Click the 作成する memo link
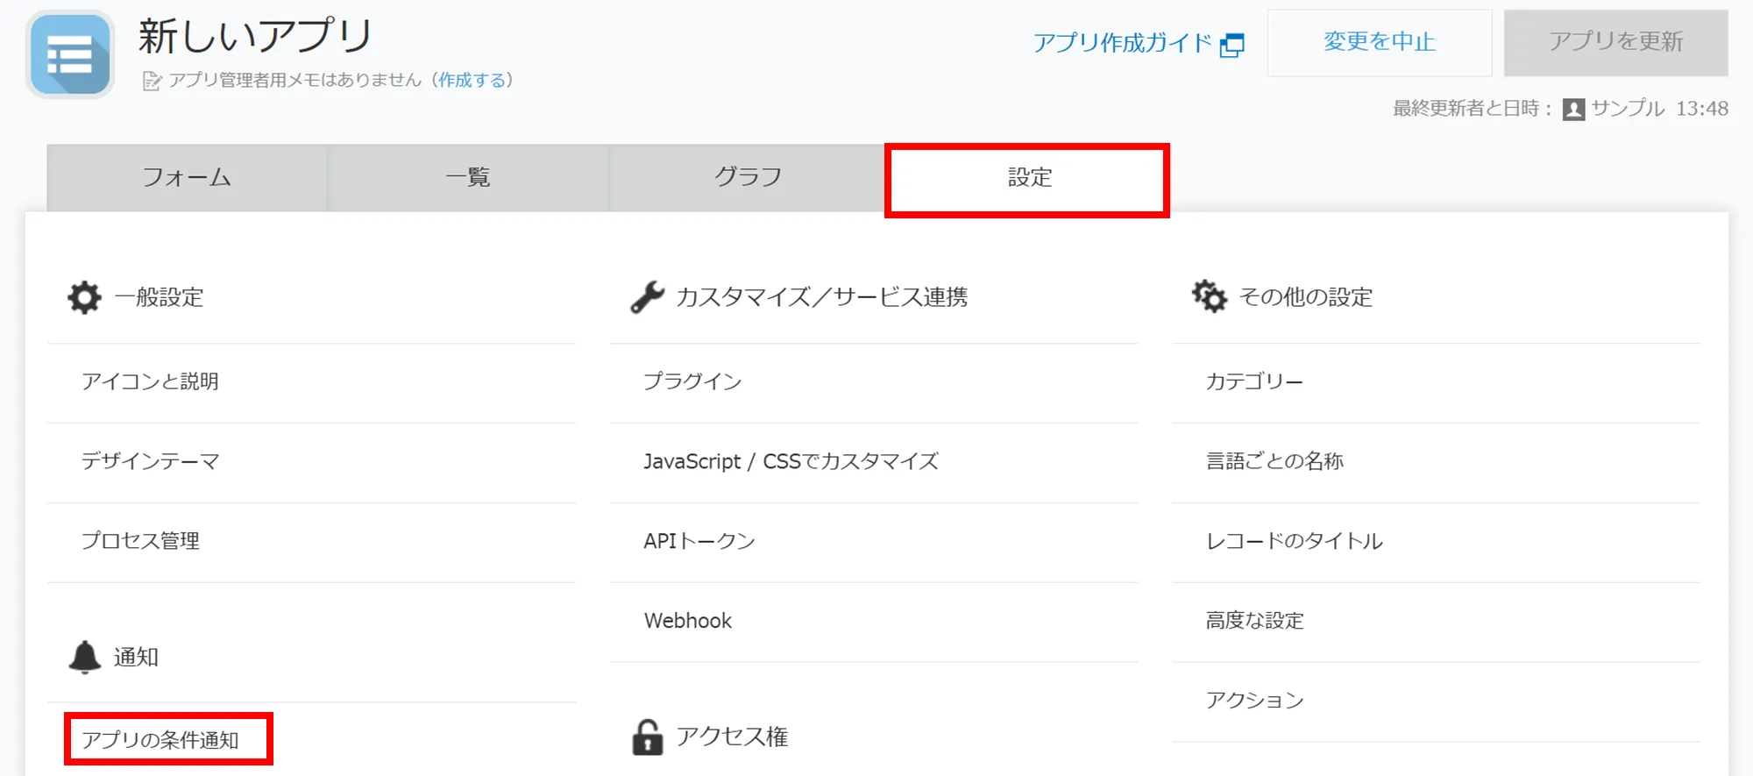Image resolution: width=1753 pixels, height=776 pixels. [x=472, y=81]
